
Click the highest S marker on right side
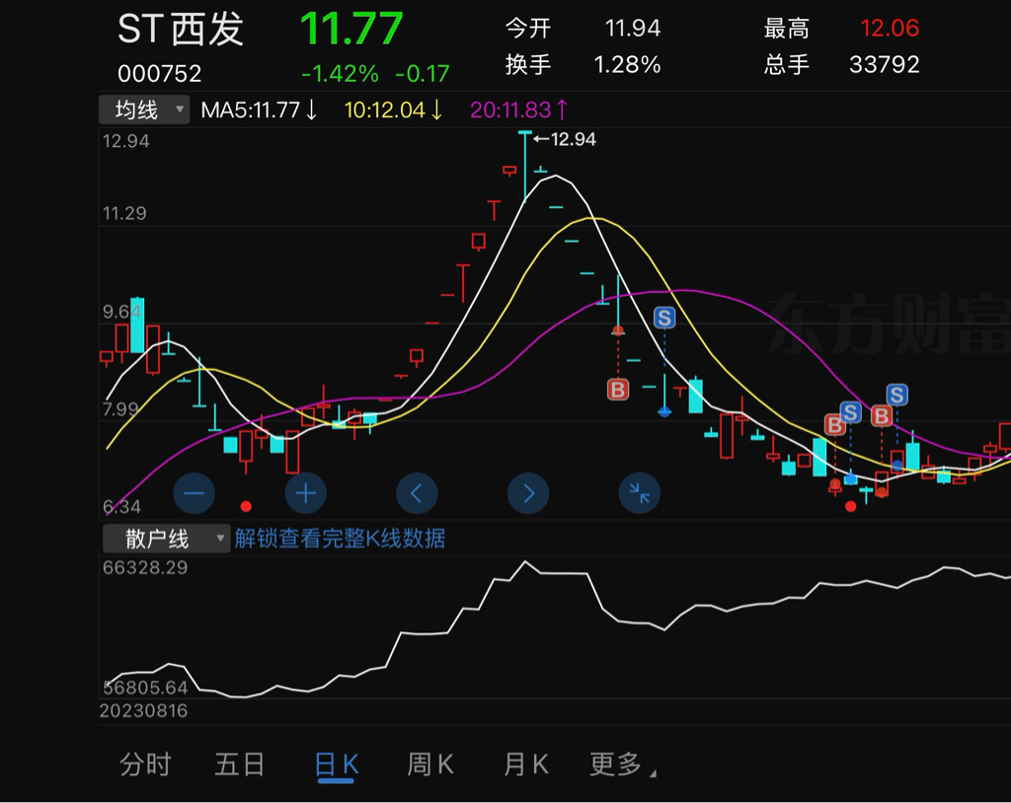point(896,395)
